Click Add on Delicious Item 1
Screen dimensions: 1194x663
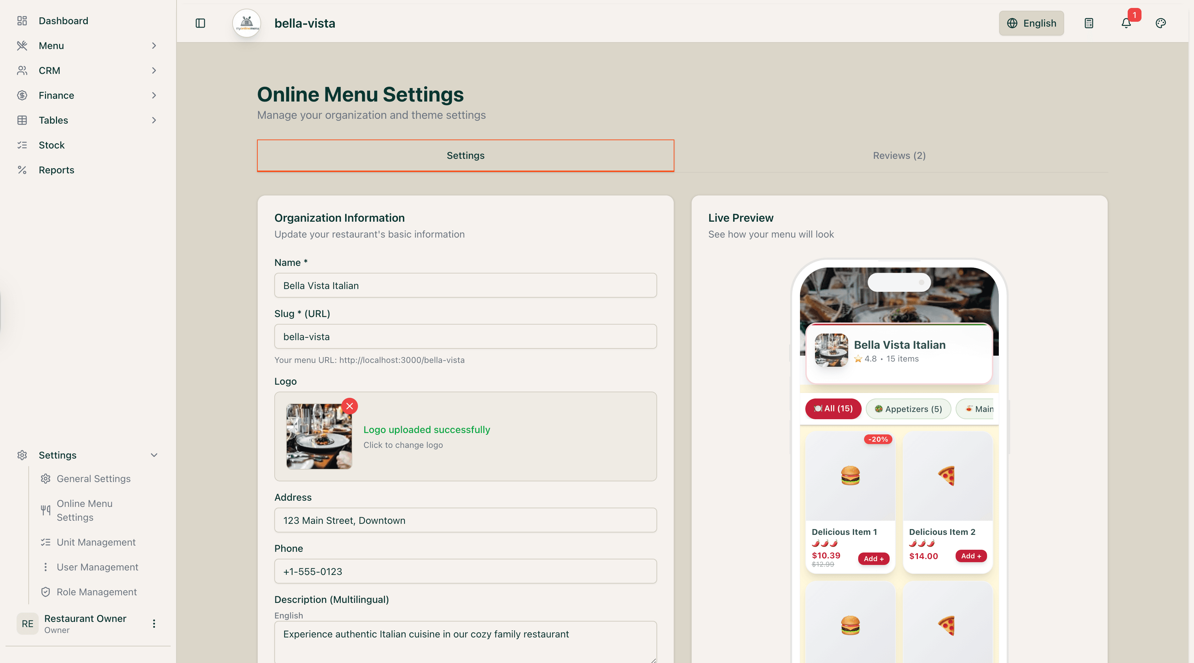coord(873,558)
